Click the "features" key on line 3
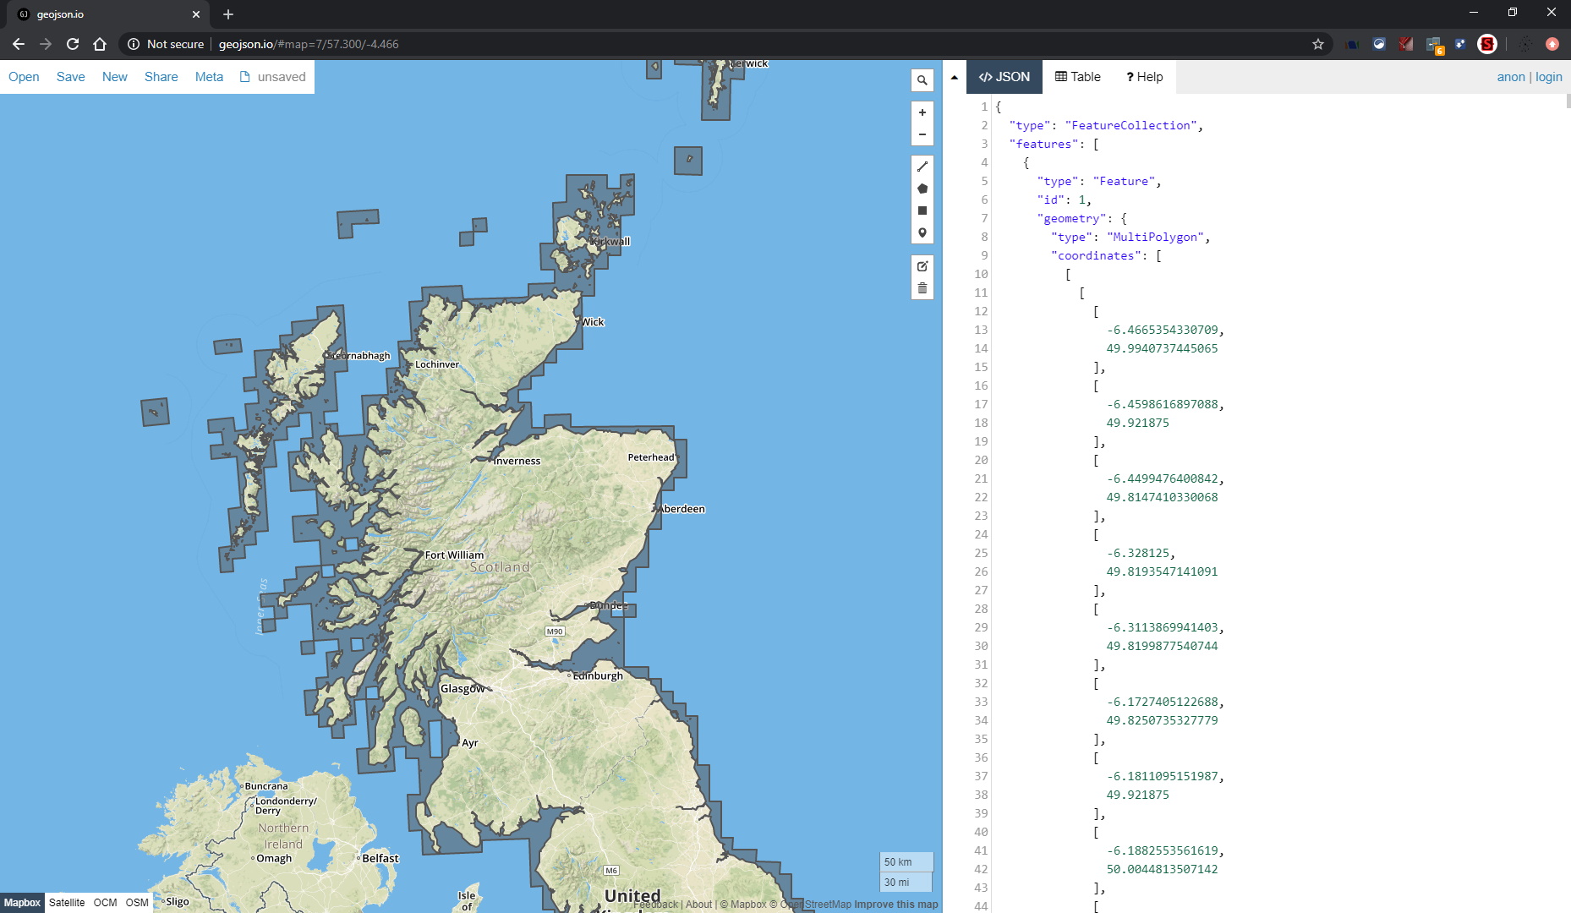 point(1043,144)
